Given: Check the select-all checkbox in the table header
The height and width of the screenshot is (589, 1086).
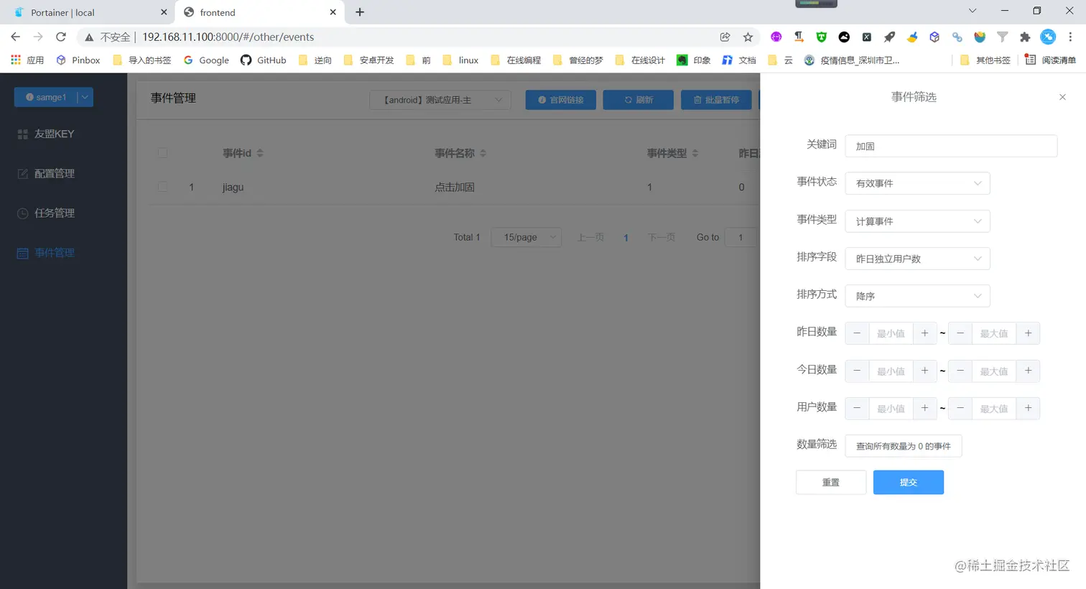Looking at the screenshot, I should 162,152.
